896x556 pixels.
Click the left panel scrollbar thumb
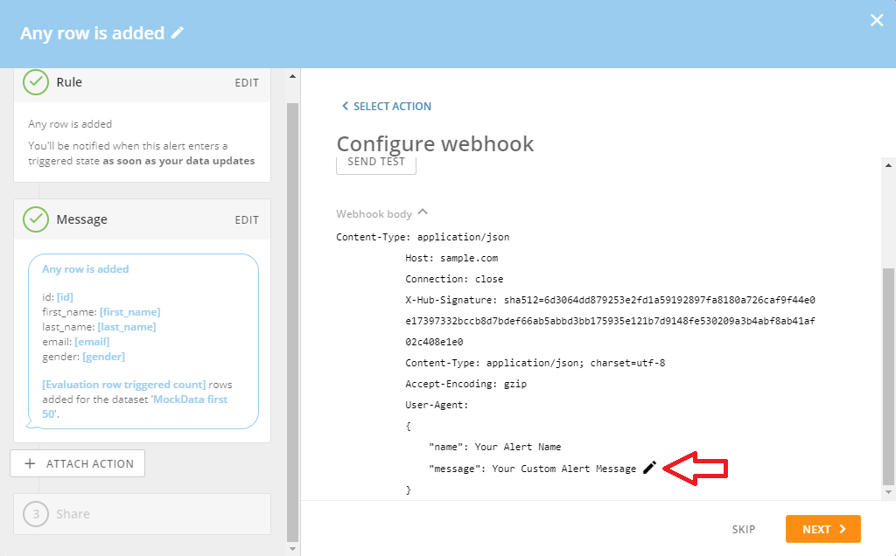point(292,323)
